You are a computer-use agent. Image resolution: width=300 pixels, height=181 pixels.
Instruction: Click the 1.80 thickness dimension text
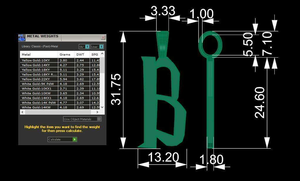click(211, 159)
